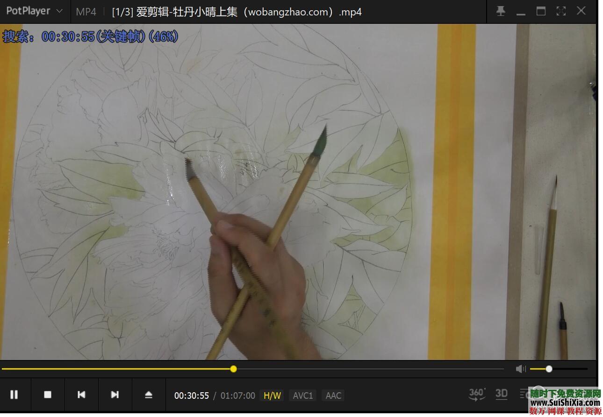
Task: Toggle the AAC audio codec indicator
Action: (333, 395)
